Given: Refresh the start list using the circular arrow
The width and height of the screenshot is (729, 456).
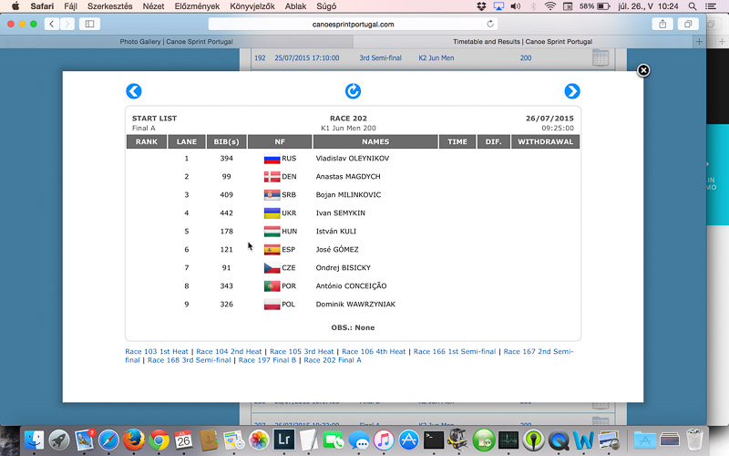Looking at the screenshot, I should coord(353,91).
